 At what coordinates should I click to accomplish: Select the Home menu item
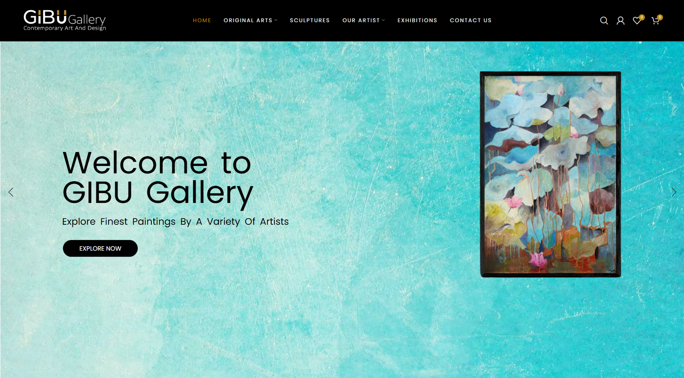point(202,20)
